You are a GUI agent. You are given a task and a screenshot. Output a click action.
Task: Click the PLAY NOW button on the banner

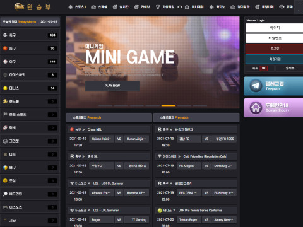click(112, 86)
